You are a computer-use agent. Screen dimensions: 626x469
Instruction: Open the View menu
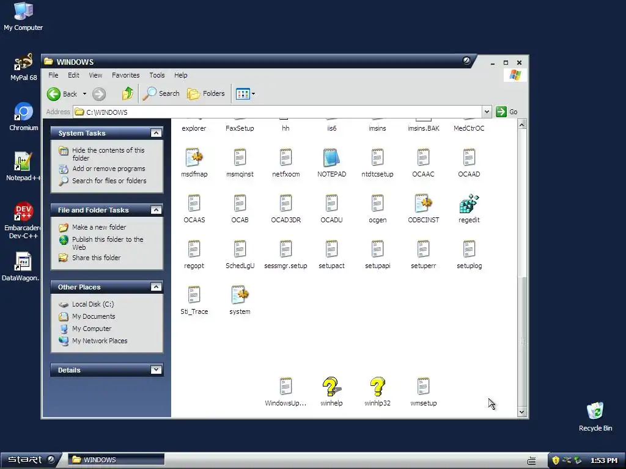(x=95, y=75)
